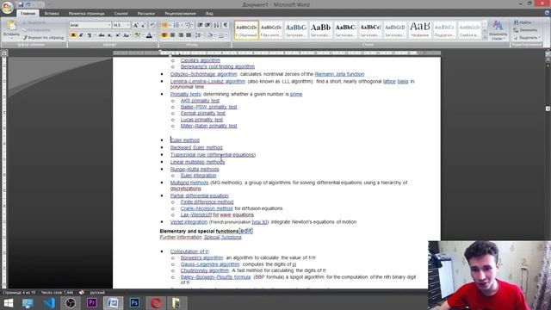Follow the Riemann zeta function link

pos(339,74)
